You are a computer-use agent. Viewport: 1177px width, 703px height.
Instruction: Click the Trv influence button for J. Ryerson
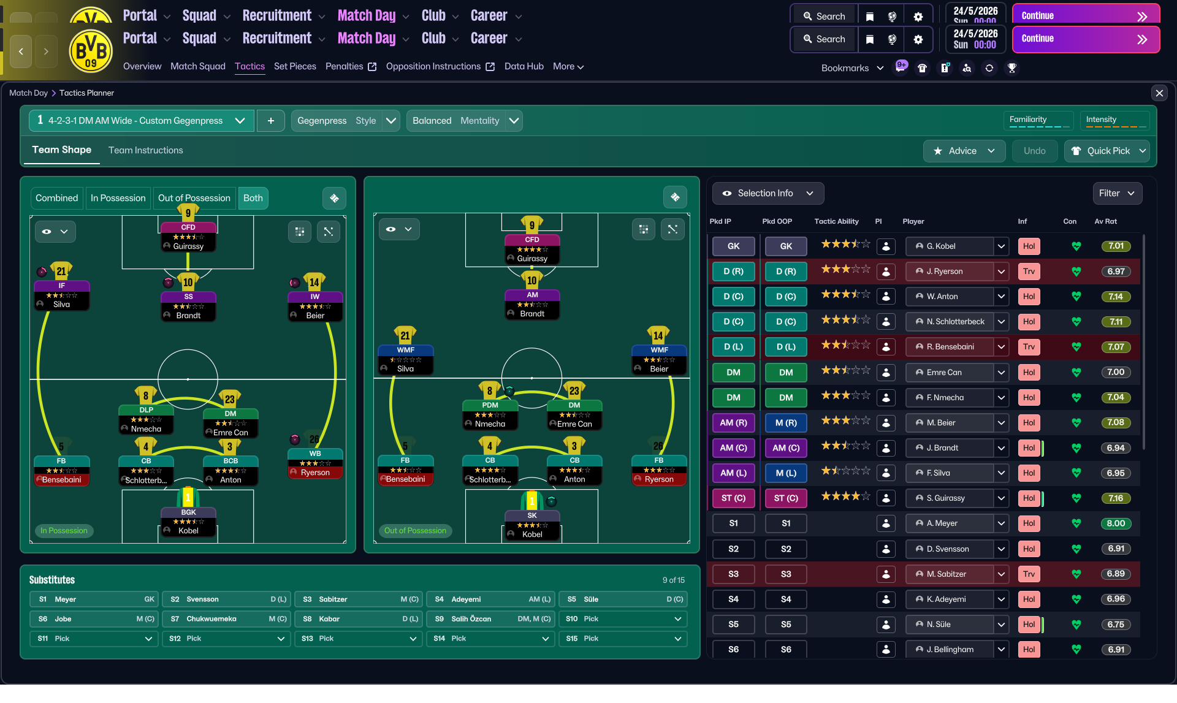pos(1029,272)
